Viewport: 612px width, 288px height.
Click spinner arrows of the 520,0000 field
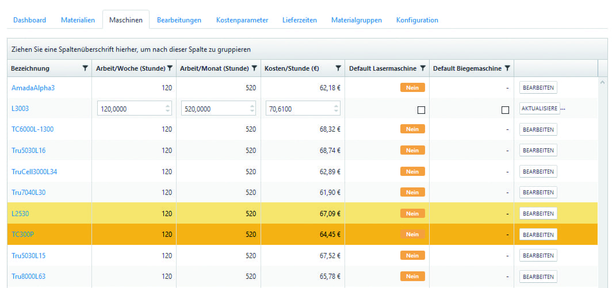click(251, 108)
